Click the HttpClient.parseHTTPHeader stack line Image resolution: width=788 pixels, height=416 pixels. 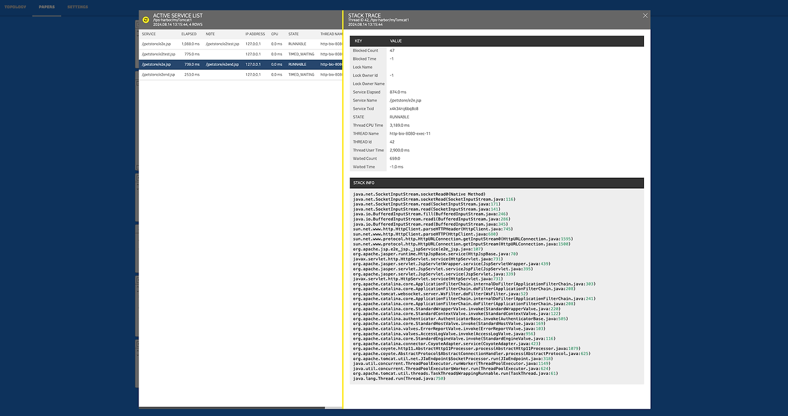tap(433, 229)
